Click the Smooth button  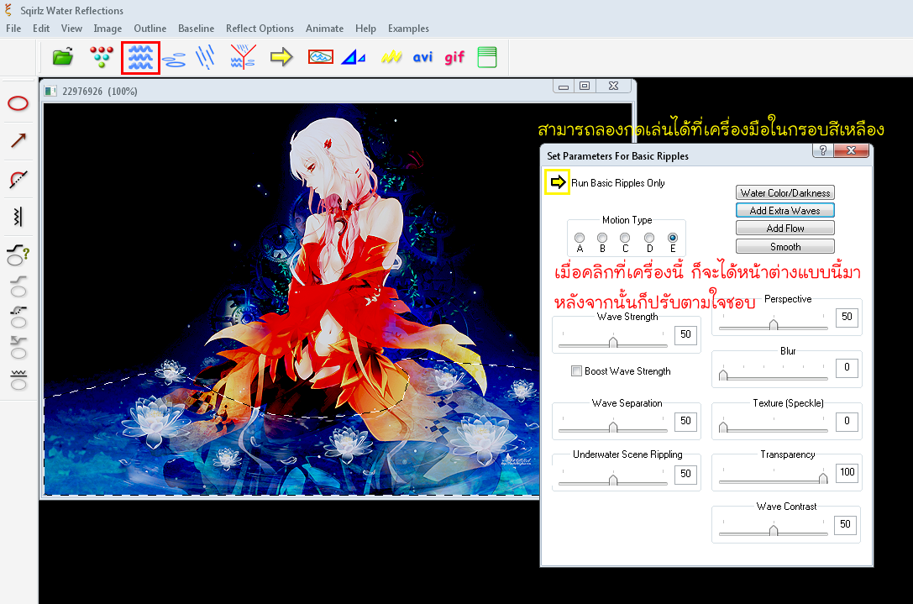pos(784,246)
